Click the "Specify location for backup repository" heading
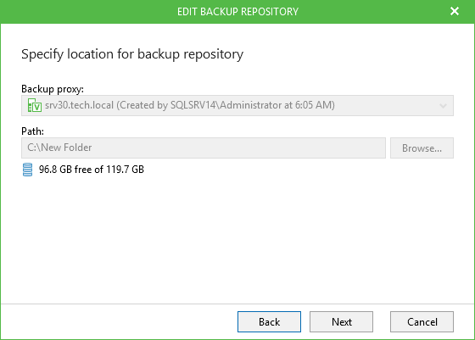Viewport: 475px width, 340px height. click(x=132, y=54)
